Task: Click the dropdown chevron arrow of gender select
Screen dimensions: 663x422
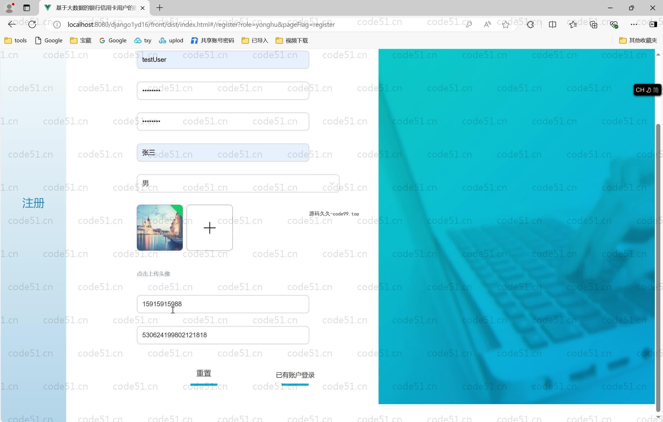Action: tap(332, 183)
